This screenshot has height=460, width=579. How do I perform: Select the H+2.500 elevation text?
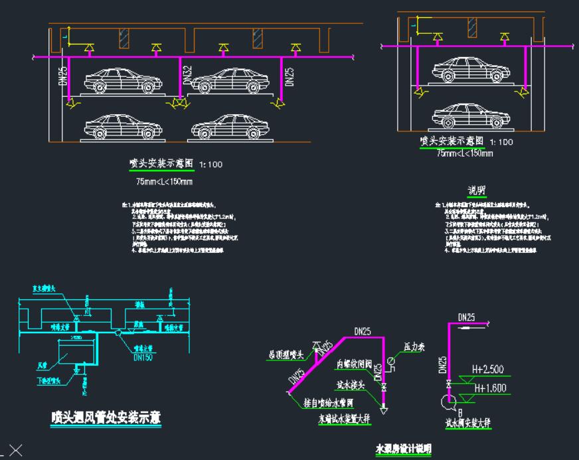pos(488,369)
